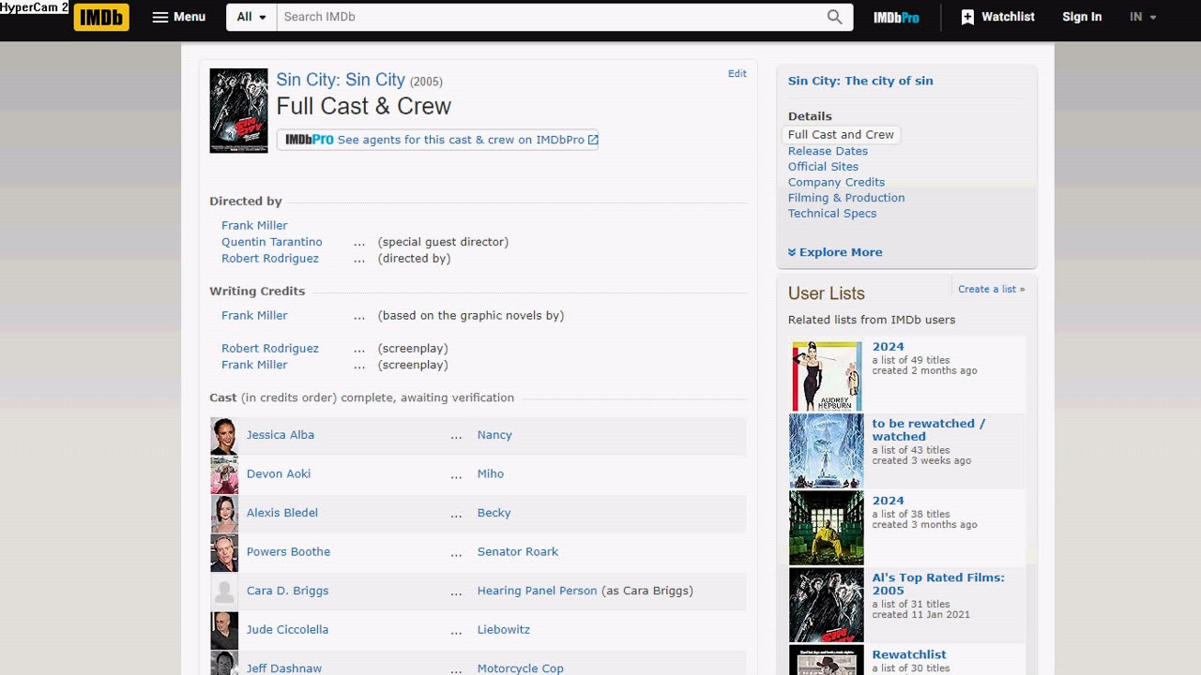Viewport: 1201px width, 675px height.
Task: Open the Hearing Panel Person character link
Action: click(x=538, y=591)
